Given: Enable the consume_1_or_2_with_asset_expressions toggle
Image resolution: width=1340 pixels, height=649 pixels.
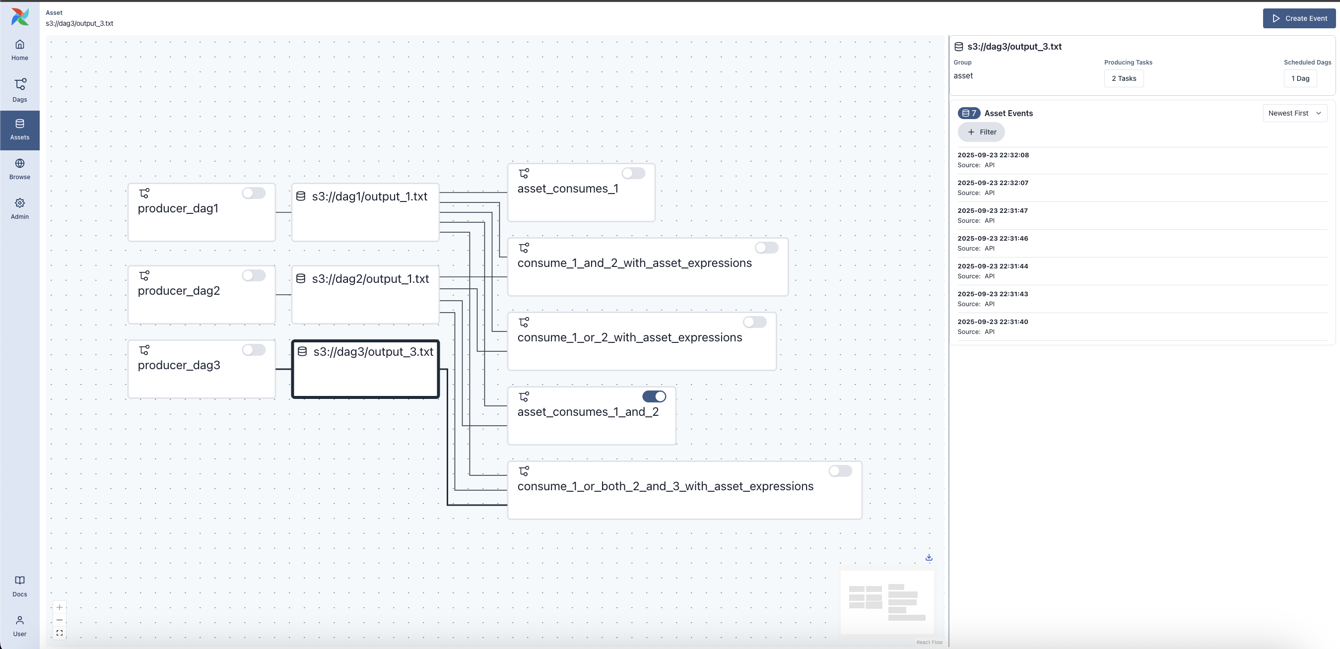Looking at the screenshot, I should pyautogui.click(x=755, y=322).
